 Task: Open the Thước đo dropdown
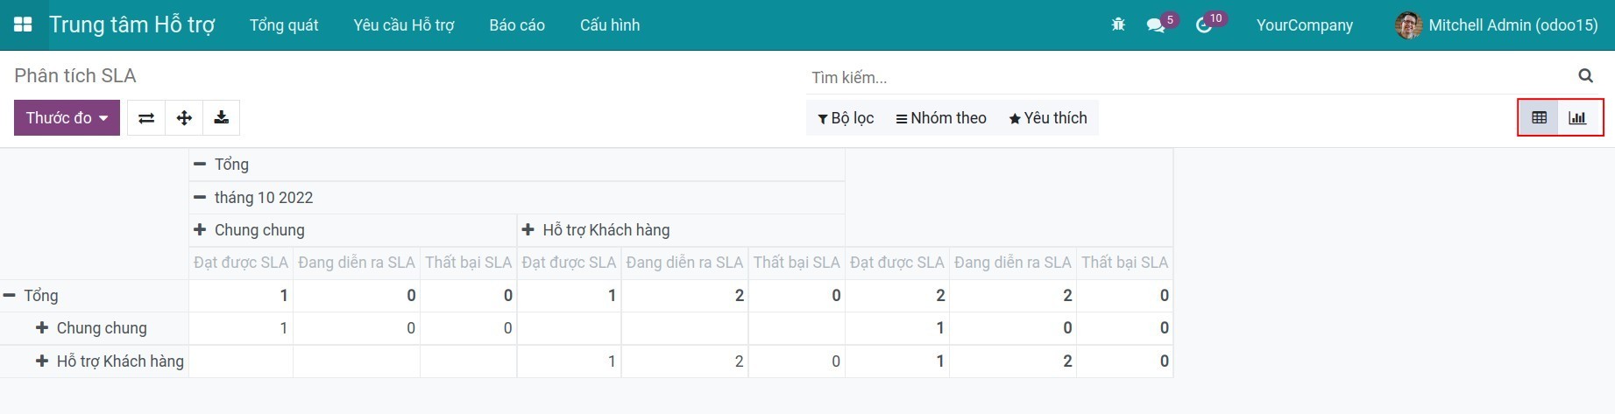click(x=67, y=118)
